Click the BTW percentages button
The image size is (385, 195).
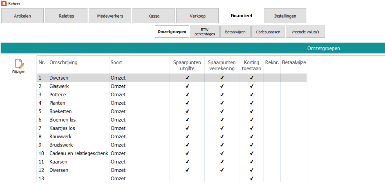point(205,32)
